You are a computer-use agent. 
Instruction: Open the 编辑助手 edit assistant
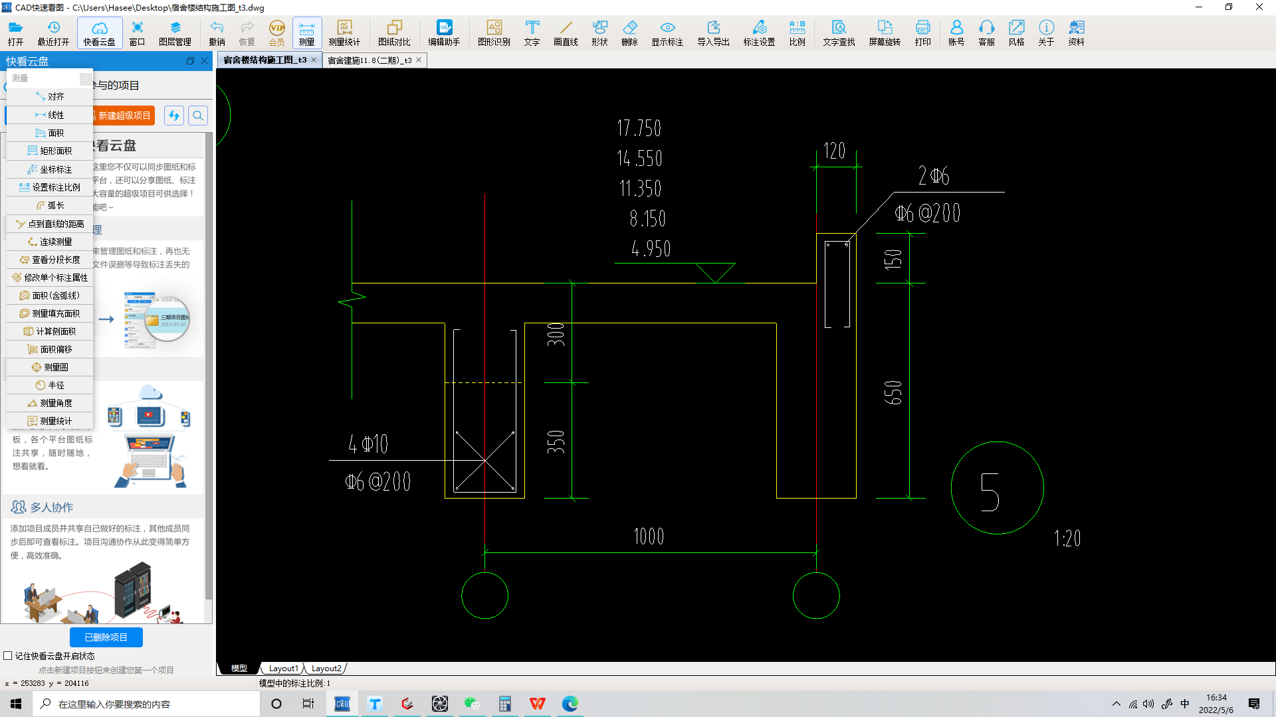[444, 33]
